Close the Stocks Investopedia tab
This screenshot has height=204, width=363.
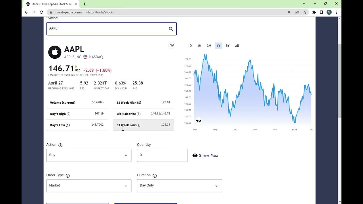click(76, 4)
